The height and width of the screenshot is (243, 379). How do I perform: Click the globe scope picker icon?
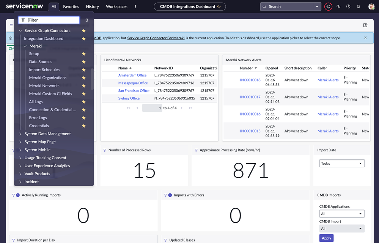328,6
